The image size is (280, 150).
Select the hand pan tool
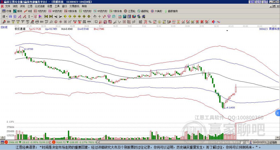tap(95, 17)
